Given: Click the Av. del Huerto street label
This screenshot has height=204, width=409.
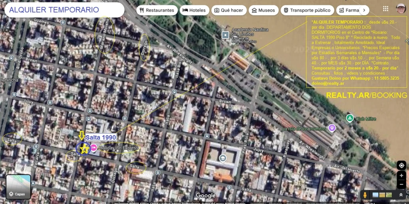Looking at the screenshot, I should pyautogui.click(x=347, y=169).
